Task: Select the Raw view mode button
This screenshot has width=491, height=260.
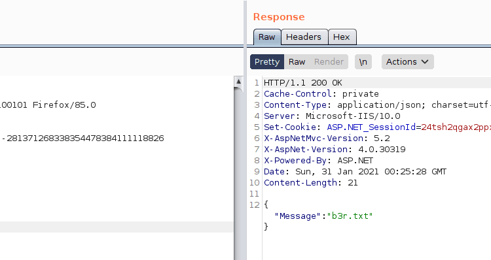Action: (x=297, y=62)
